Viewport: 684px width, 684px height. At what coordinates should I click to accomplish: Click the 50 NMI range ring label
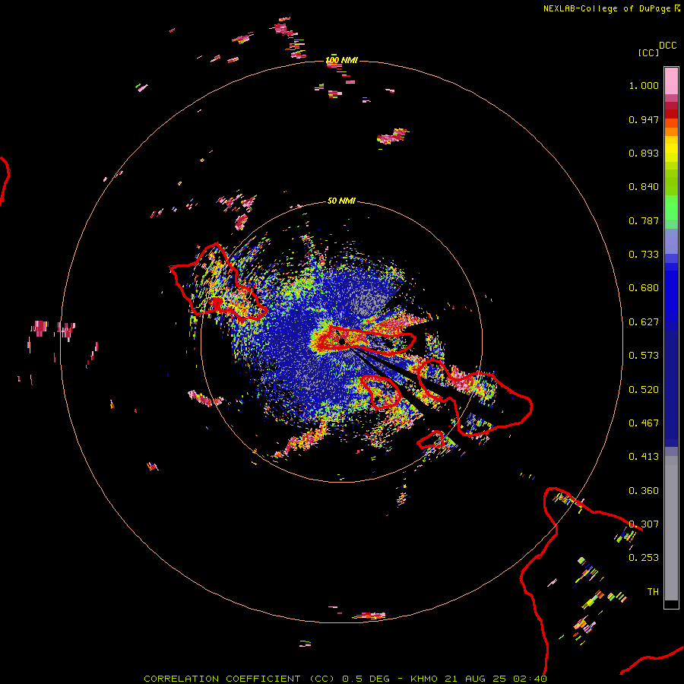click(341, 201)
